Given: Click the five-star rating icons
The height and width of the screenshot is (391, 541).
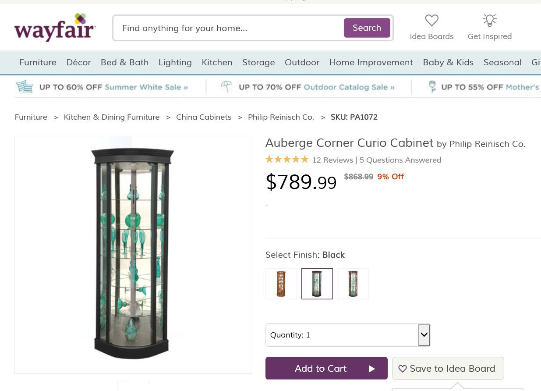Looking at the screenshot, I should [287, 160].
